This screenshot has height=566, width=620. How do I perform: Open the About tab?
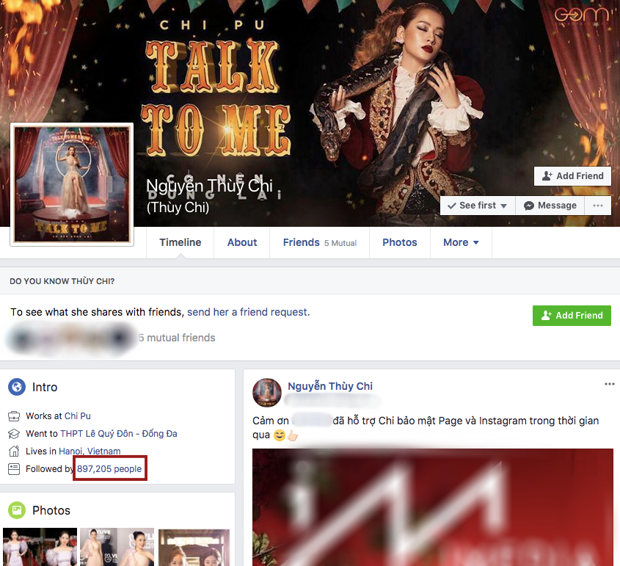tap(242, 242)
